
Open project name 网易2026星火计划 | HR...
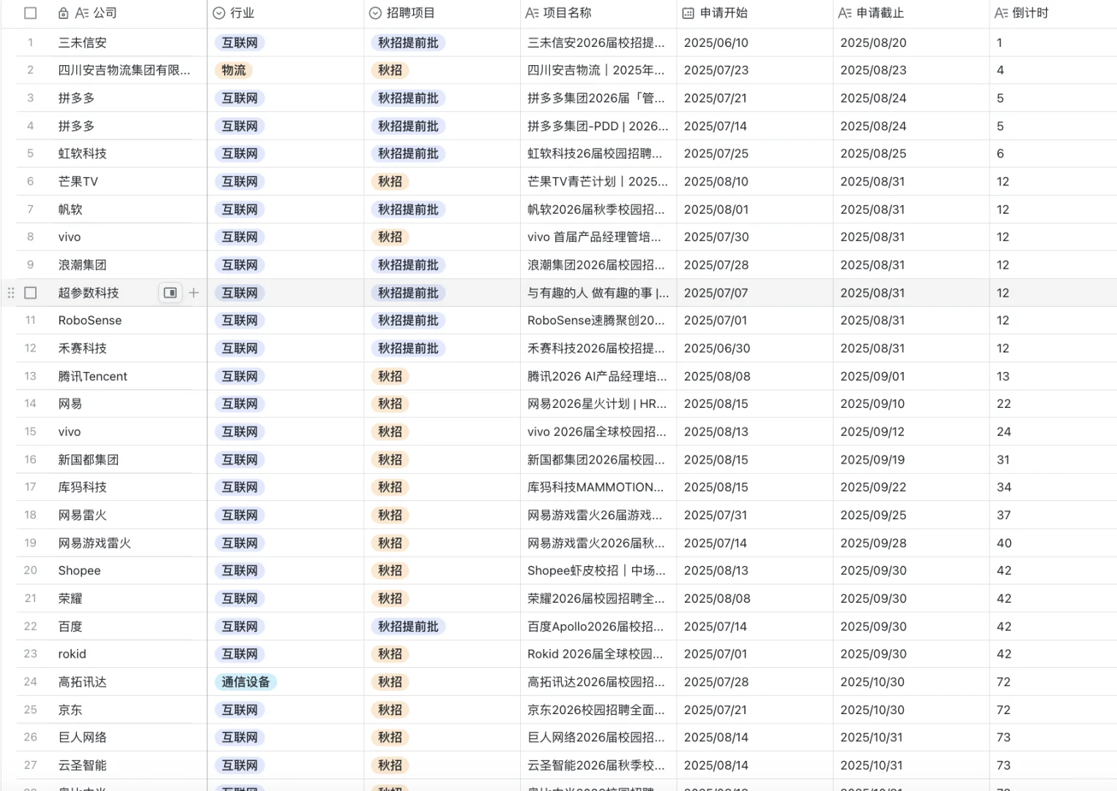(x=597, y=404)
